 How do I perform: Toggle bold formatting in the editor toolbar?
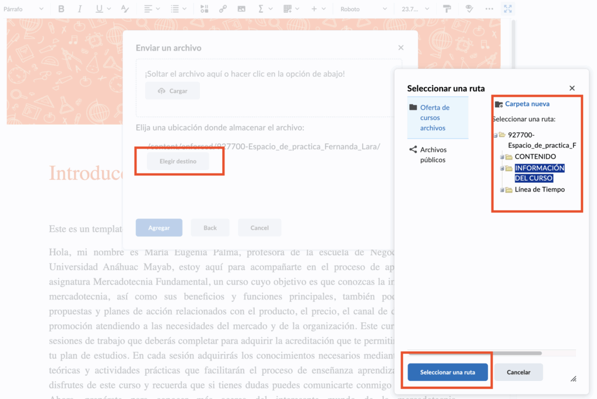point(62,9)
